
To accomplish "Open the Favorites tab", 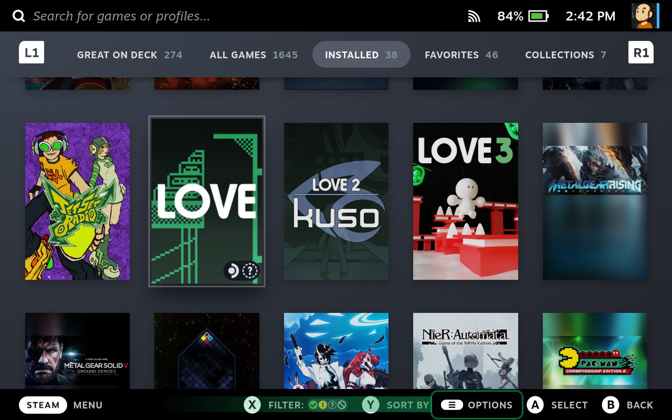I will (461, 55).
